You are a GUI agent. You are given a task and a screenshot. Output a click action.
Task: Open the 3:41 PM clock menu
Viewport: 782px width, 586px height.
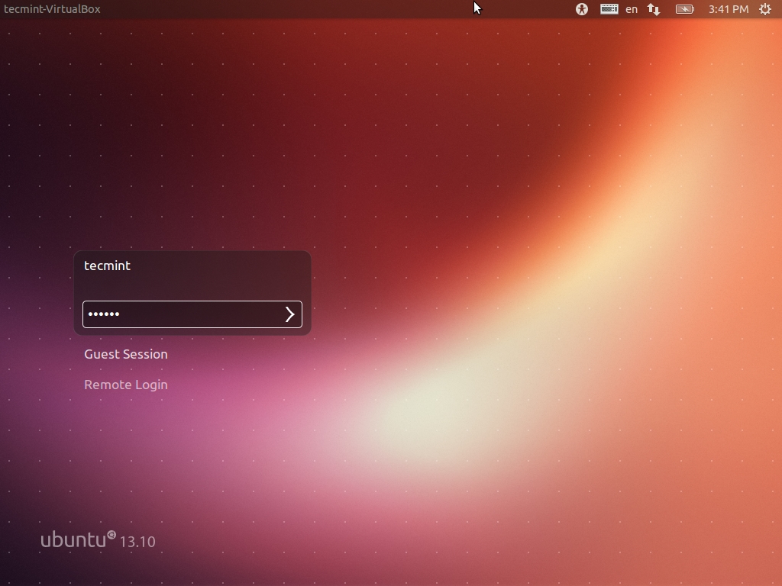coord(728,9)
